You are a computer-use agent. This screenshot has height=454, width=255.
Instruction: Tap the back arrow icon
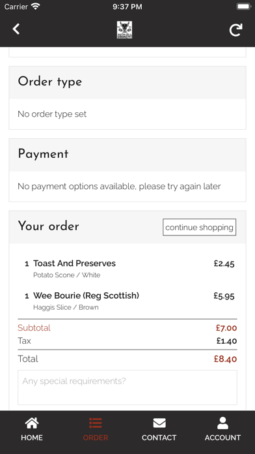click(16, 29)
